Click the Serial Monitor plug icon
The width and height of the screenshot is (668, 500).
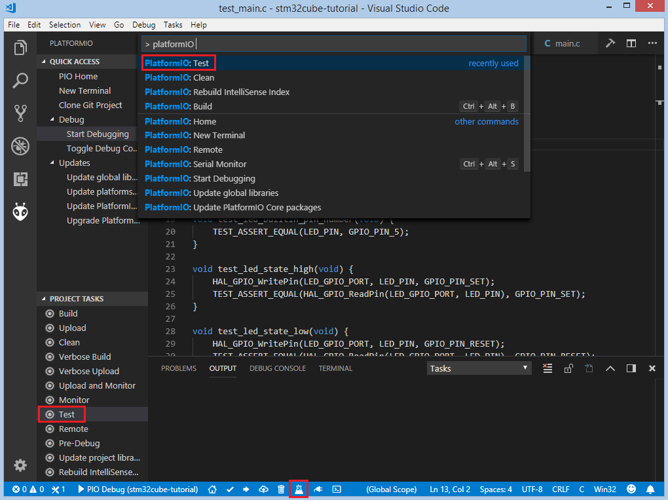tap(318, 490)
